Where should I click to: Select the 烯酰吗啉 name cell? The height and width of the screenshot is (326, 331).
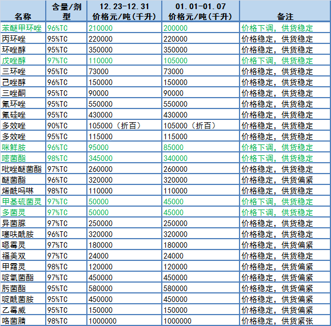point(23,191)
